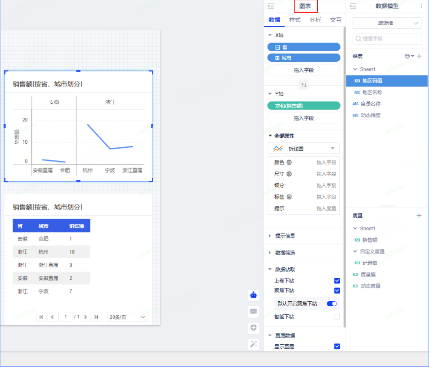Open the magic wand tool
Image resolution: width=429 pixels, height=367 pixels.
pyautogui.click(x=254, y=344)
